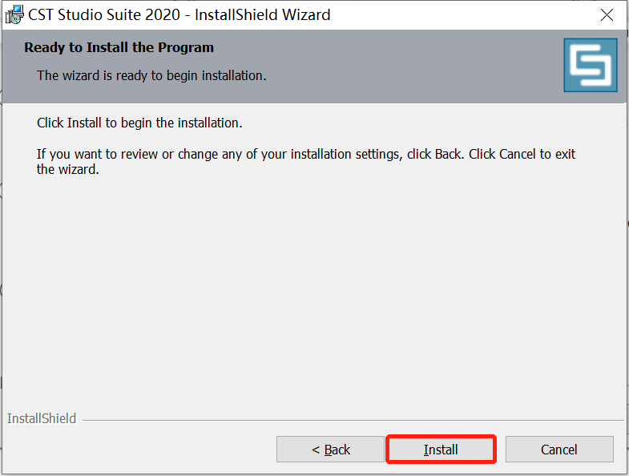Click 'InstallShield Wizard' text in title bar
The width and height of the screenshot is (629, 476).
[262, 14]
